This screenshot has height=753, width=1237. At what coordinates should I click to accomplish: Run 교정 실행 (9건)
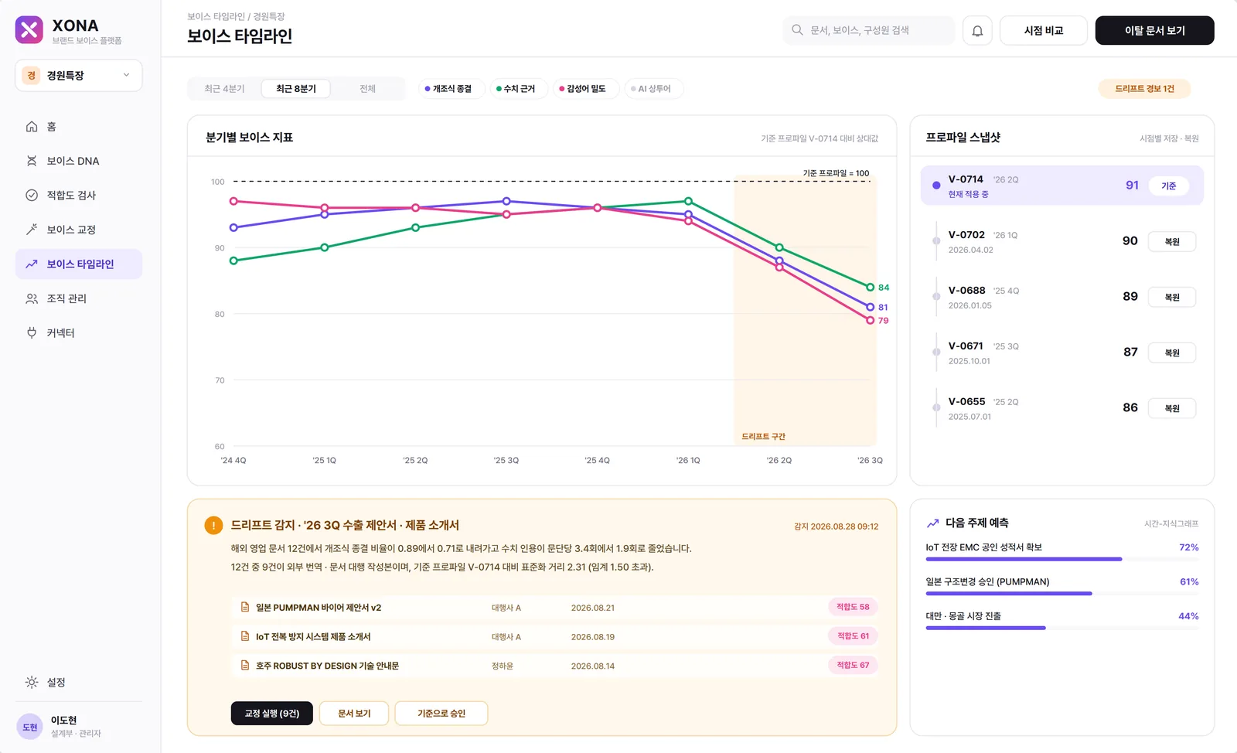[x=272, y=714]
